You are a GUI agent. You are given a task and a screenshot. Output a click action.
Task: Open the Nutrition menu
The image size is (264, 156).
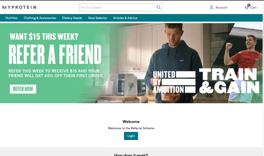coord(12,18)
